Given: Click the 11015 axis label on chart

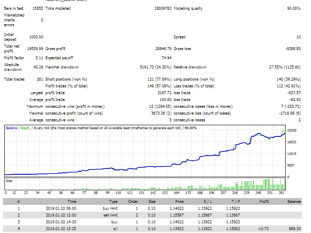Looking at the screenshot, I should pyautogui.click(x=292, y=154).
